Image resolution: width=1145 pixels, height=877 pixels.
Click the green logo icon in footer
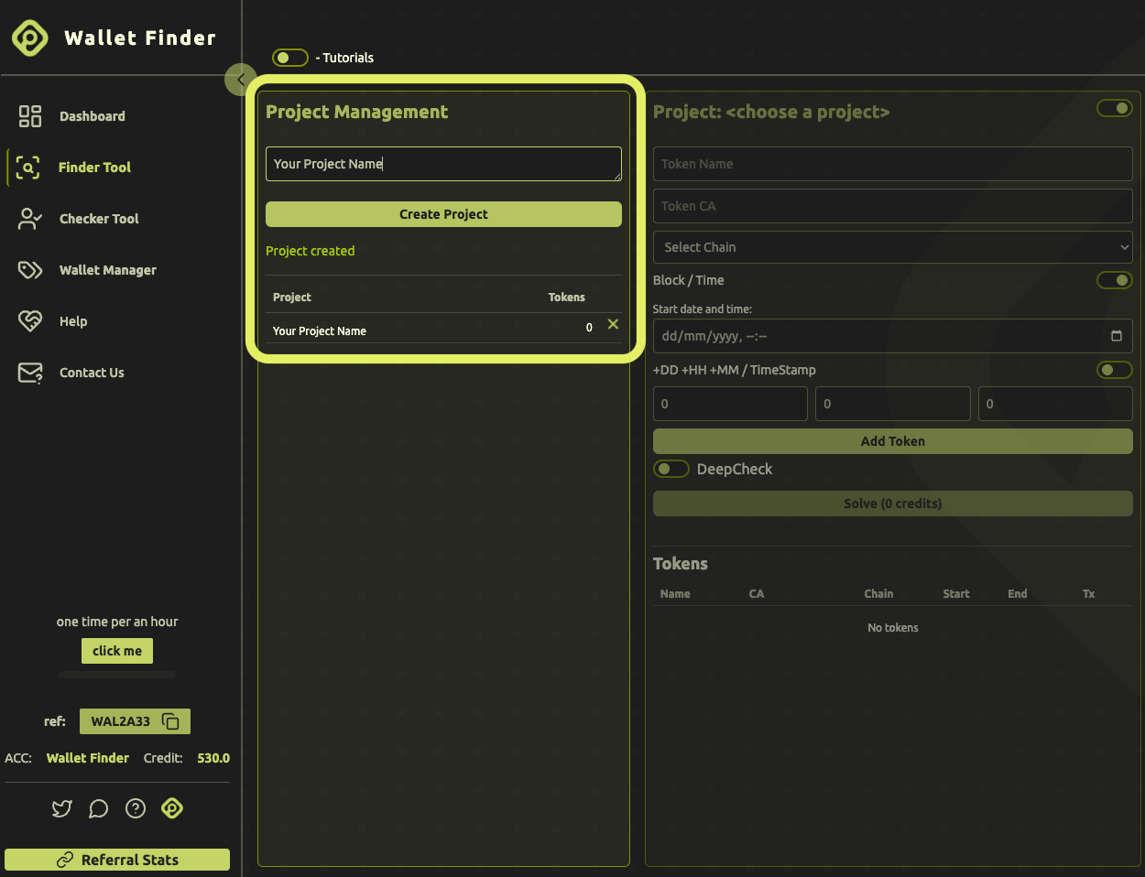point(172,808)
